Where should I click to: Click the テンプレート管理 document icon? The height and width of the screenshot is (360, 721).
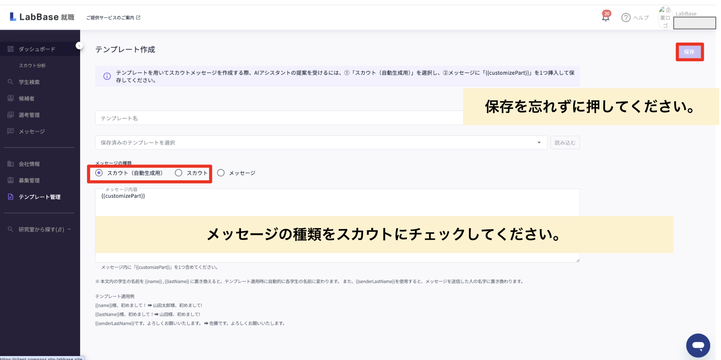(x=11, y=196)
